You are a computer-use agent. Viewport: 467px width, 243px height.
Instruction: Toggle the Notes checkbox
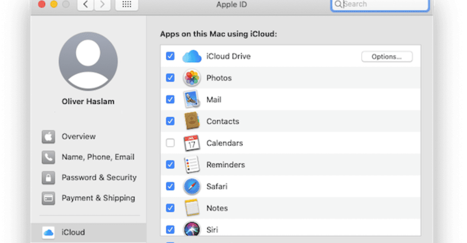tap(170, 208)
